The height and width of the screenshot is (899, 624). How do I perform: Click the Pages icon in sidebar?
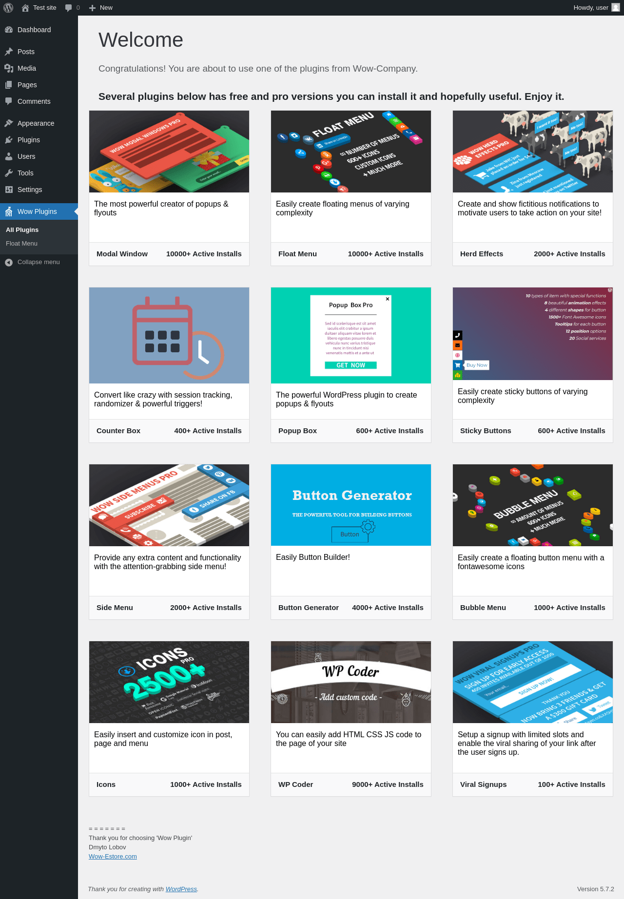pos(9,85)
